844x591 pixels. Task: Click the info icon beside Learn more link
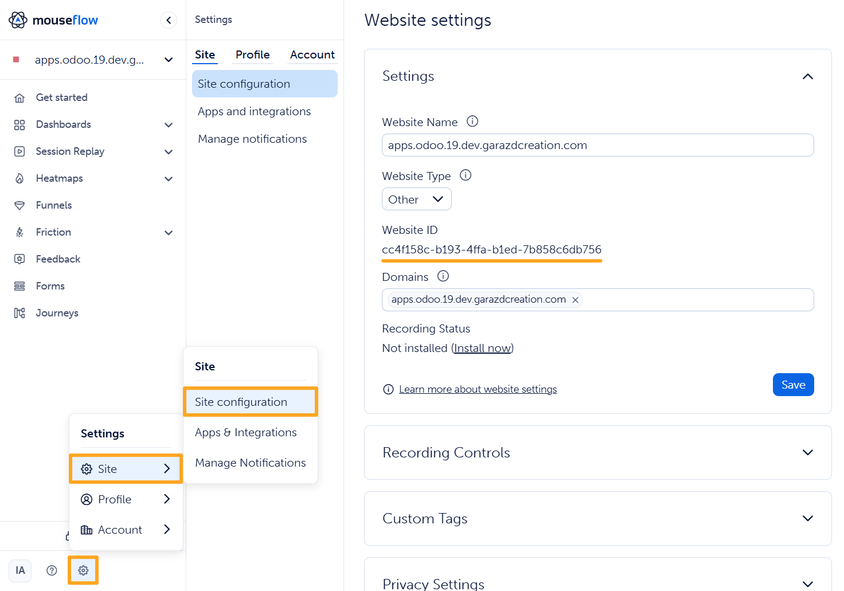388,389
